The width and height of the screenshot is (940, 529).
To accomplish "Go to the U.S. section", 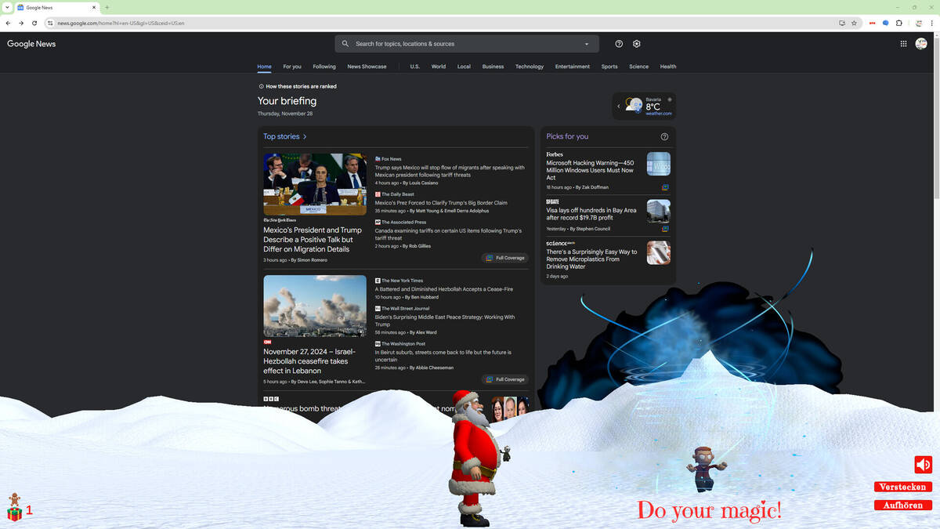I will point(415,67).
